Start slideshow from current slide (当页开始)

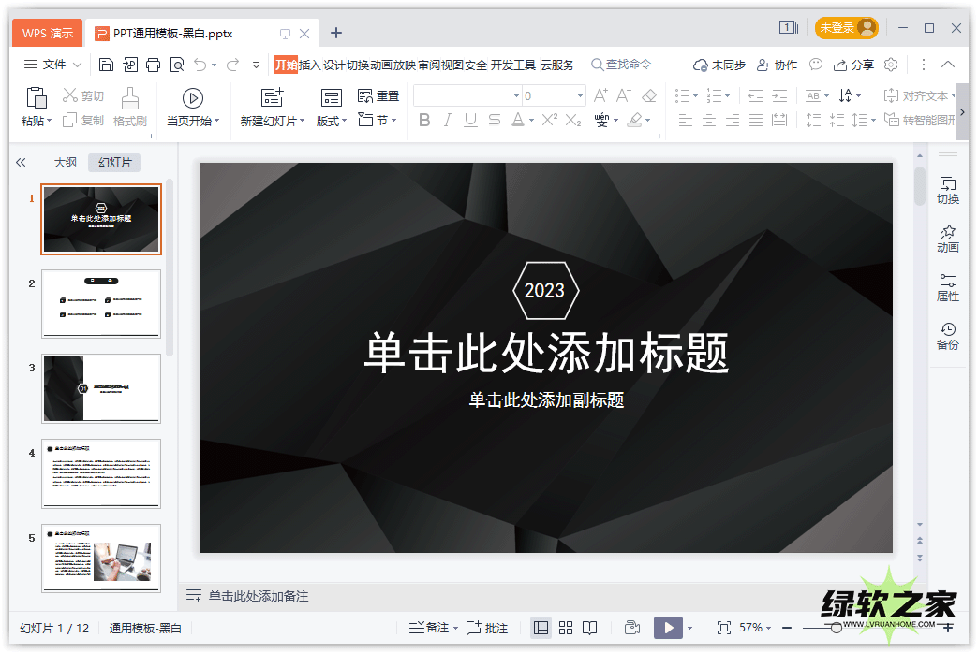coord(192,98)
